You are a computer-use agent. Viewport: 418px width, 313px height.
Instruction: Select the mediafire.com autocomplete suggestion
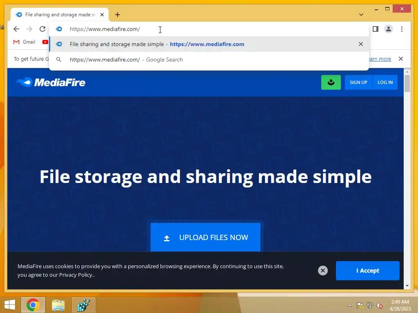tap(209, 44)
